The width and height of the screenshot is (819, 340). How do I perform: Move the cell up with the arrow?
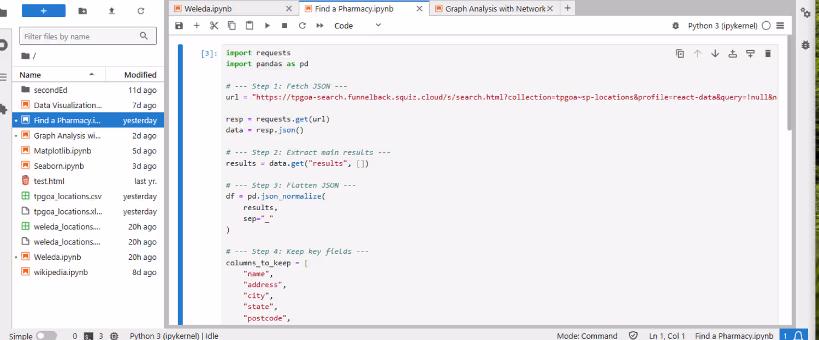(697, 53)
